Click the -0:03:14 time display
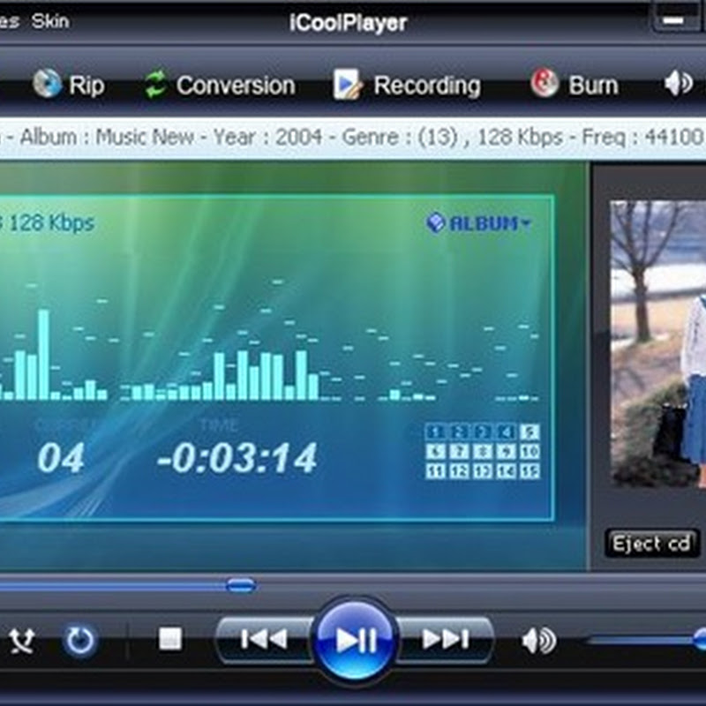 [237, 458]
